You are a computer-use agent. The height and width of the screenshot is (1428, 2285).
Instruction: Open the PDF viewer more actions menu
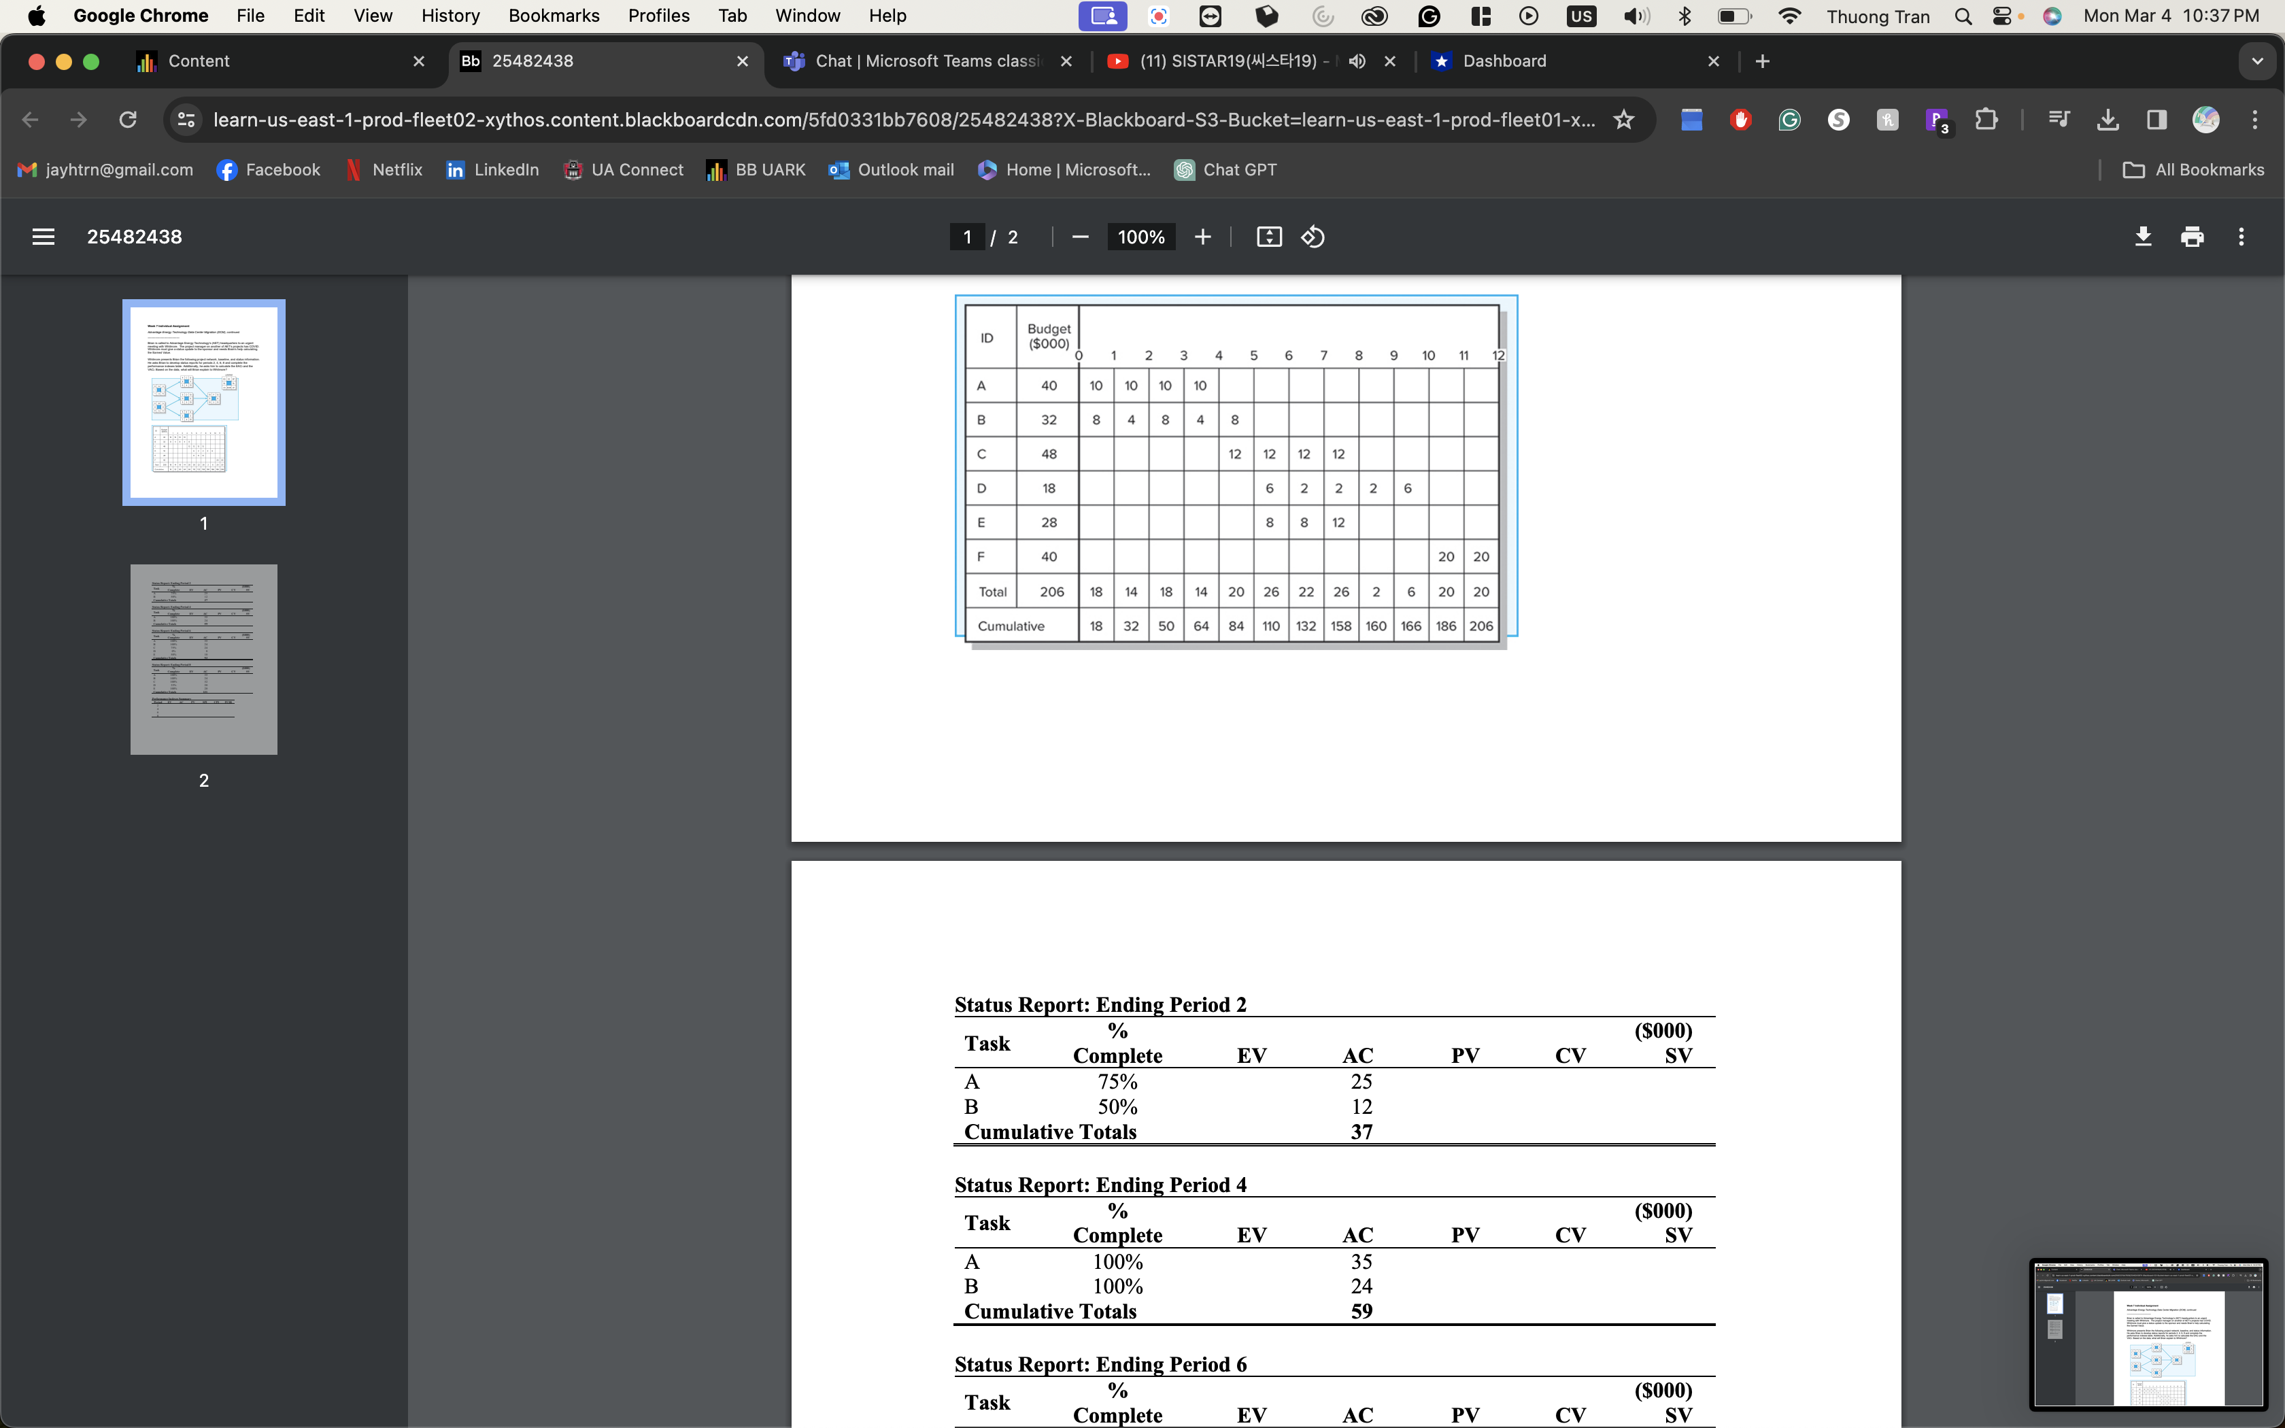[2241, 237]
